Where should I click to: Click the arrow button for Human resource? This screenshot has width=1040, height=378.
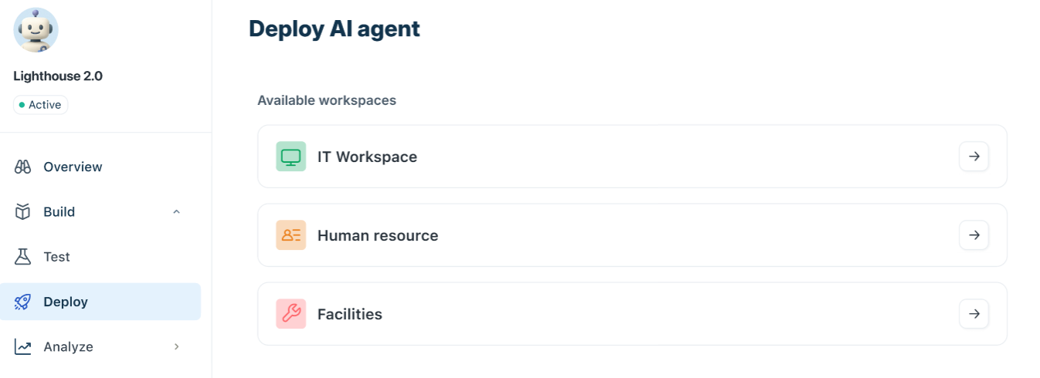pyautogui.click(x=974, y=235)
